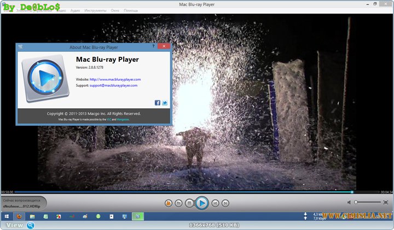This screenshot has height=230, width=394.
Task: Open Firefox from the taskbar
Action: click(x=19, y=216)
